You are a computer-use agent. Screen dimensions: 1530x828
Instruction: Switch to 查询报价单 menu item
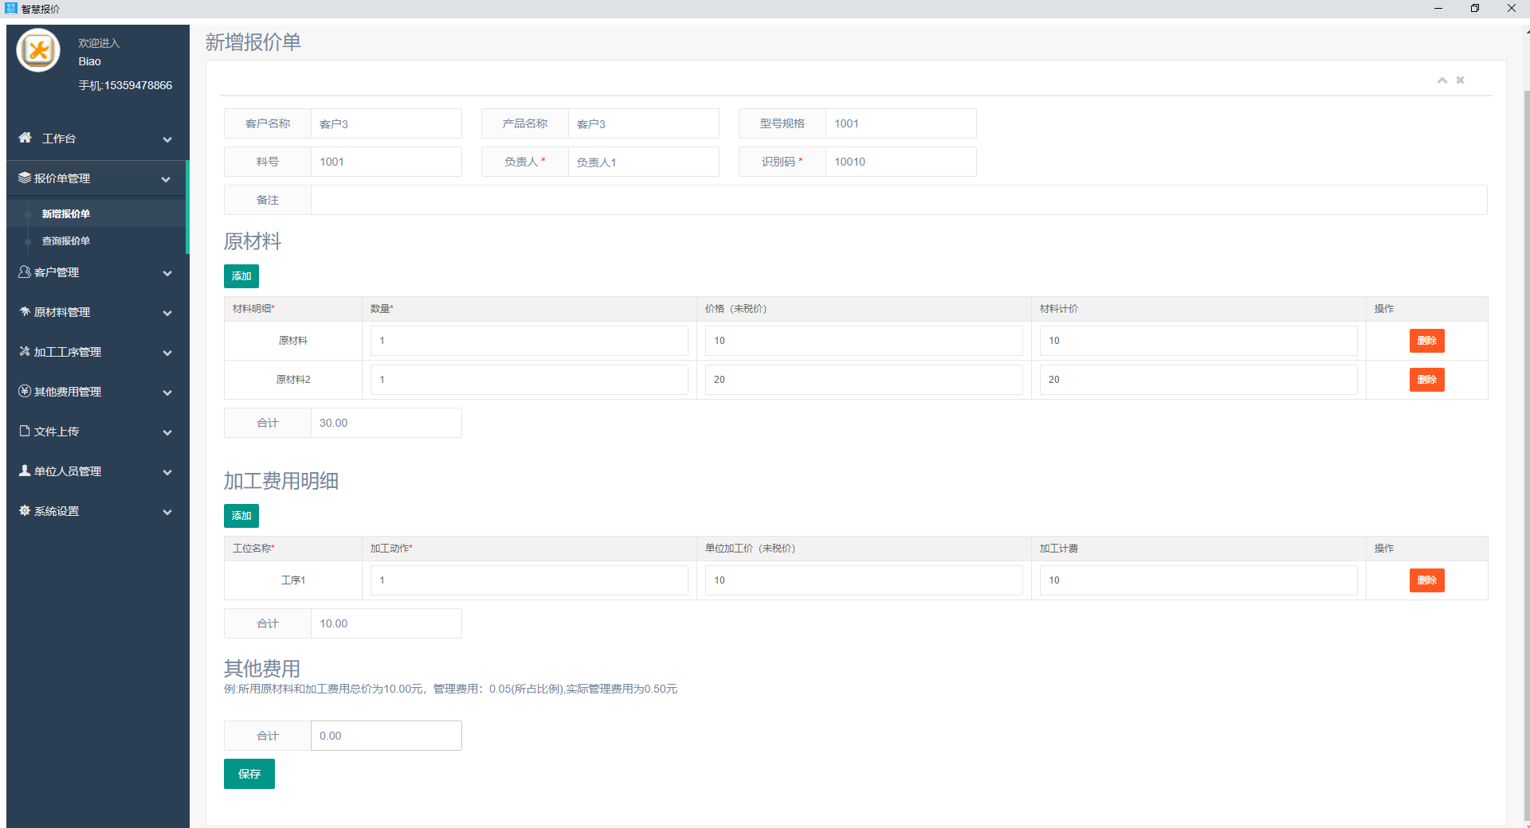(x=66, y=240)
